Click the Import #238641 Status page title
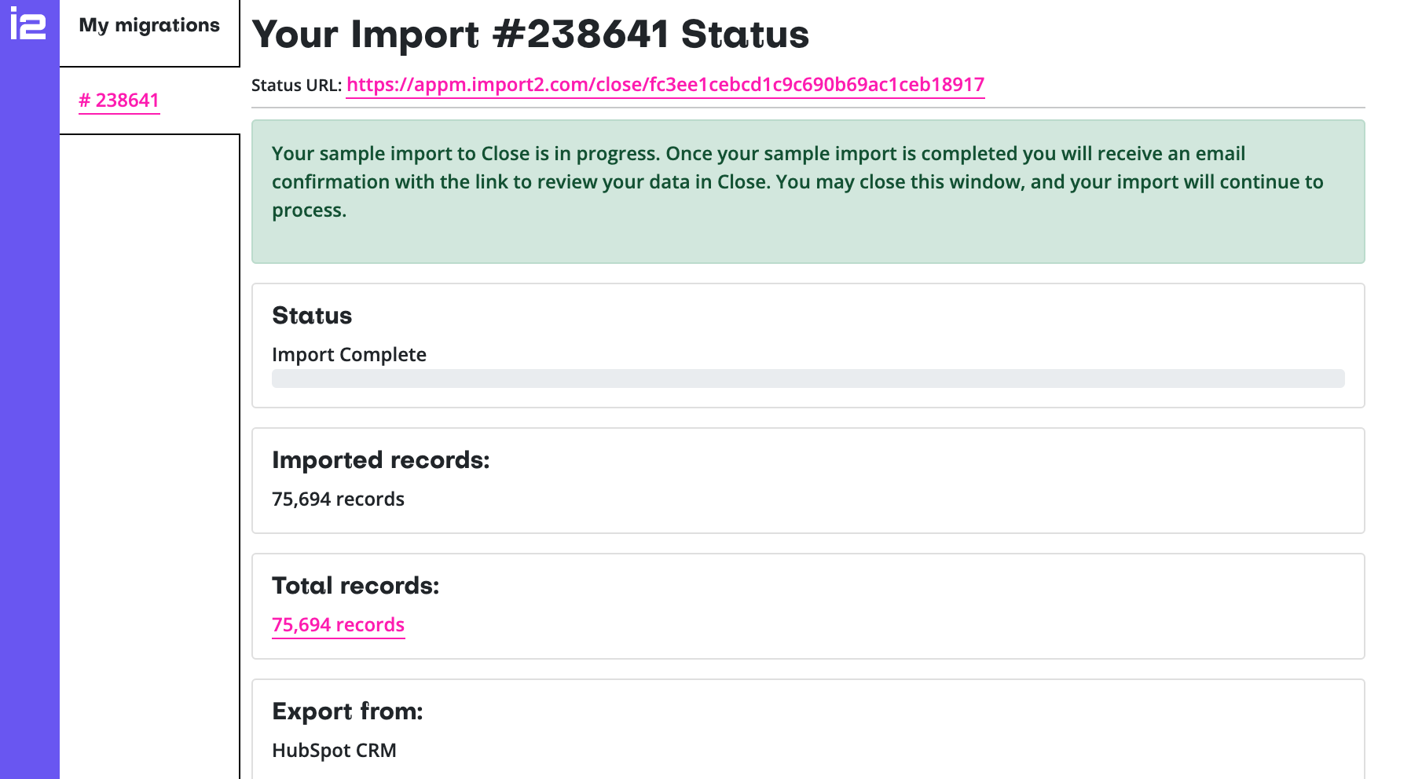Viewport: 1411px width, 779px height. pyautogui.click(x=530, y=35)
